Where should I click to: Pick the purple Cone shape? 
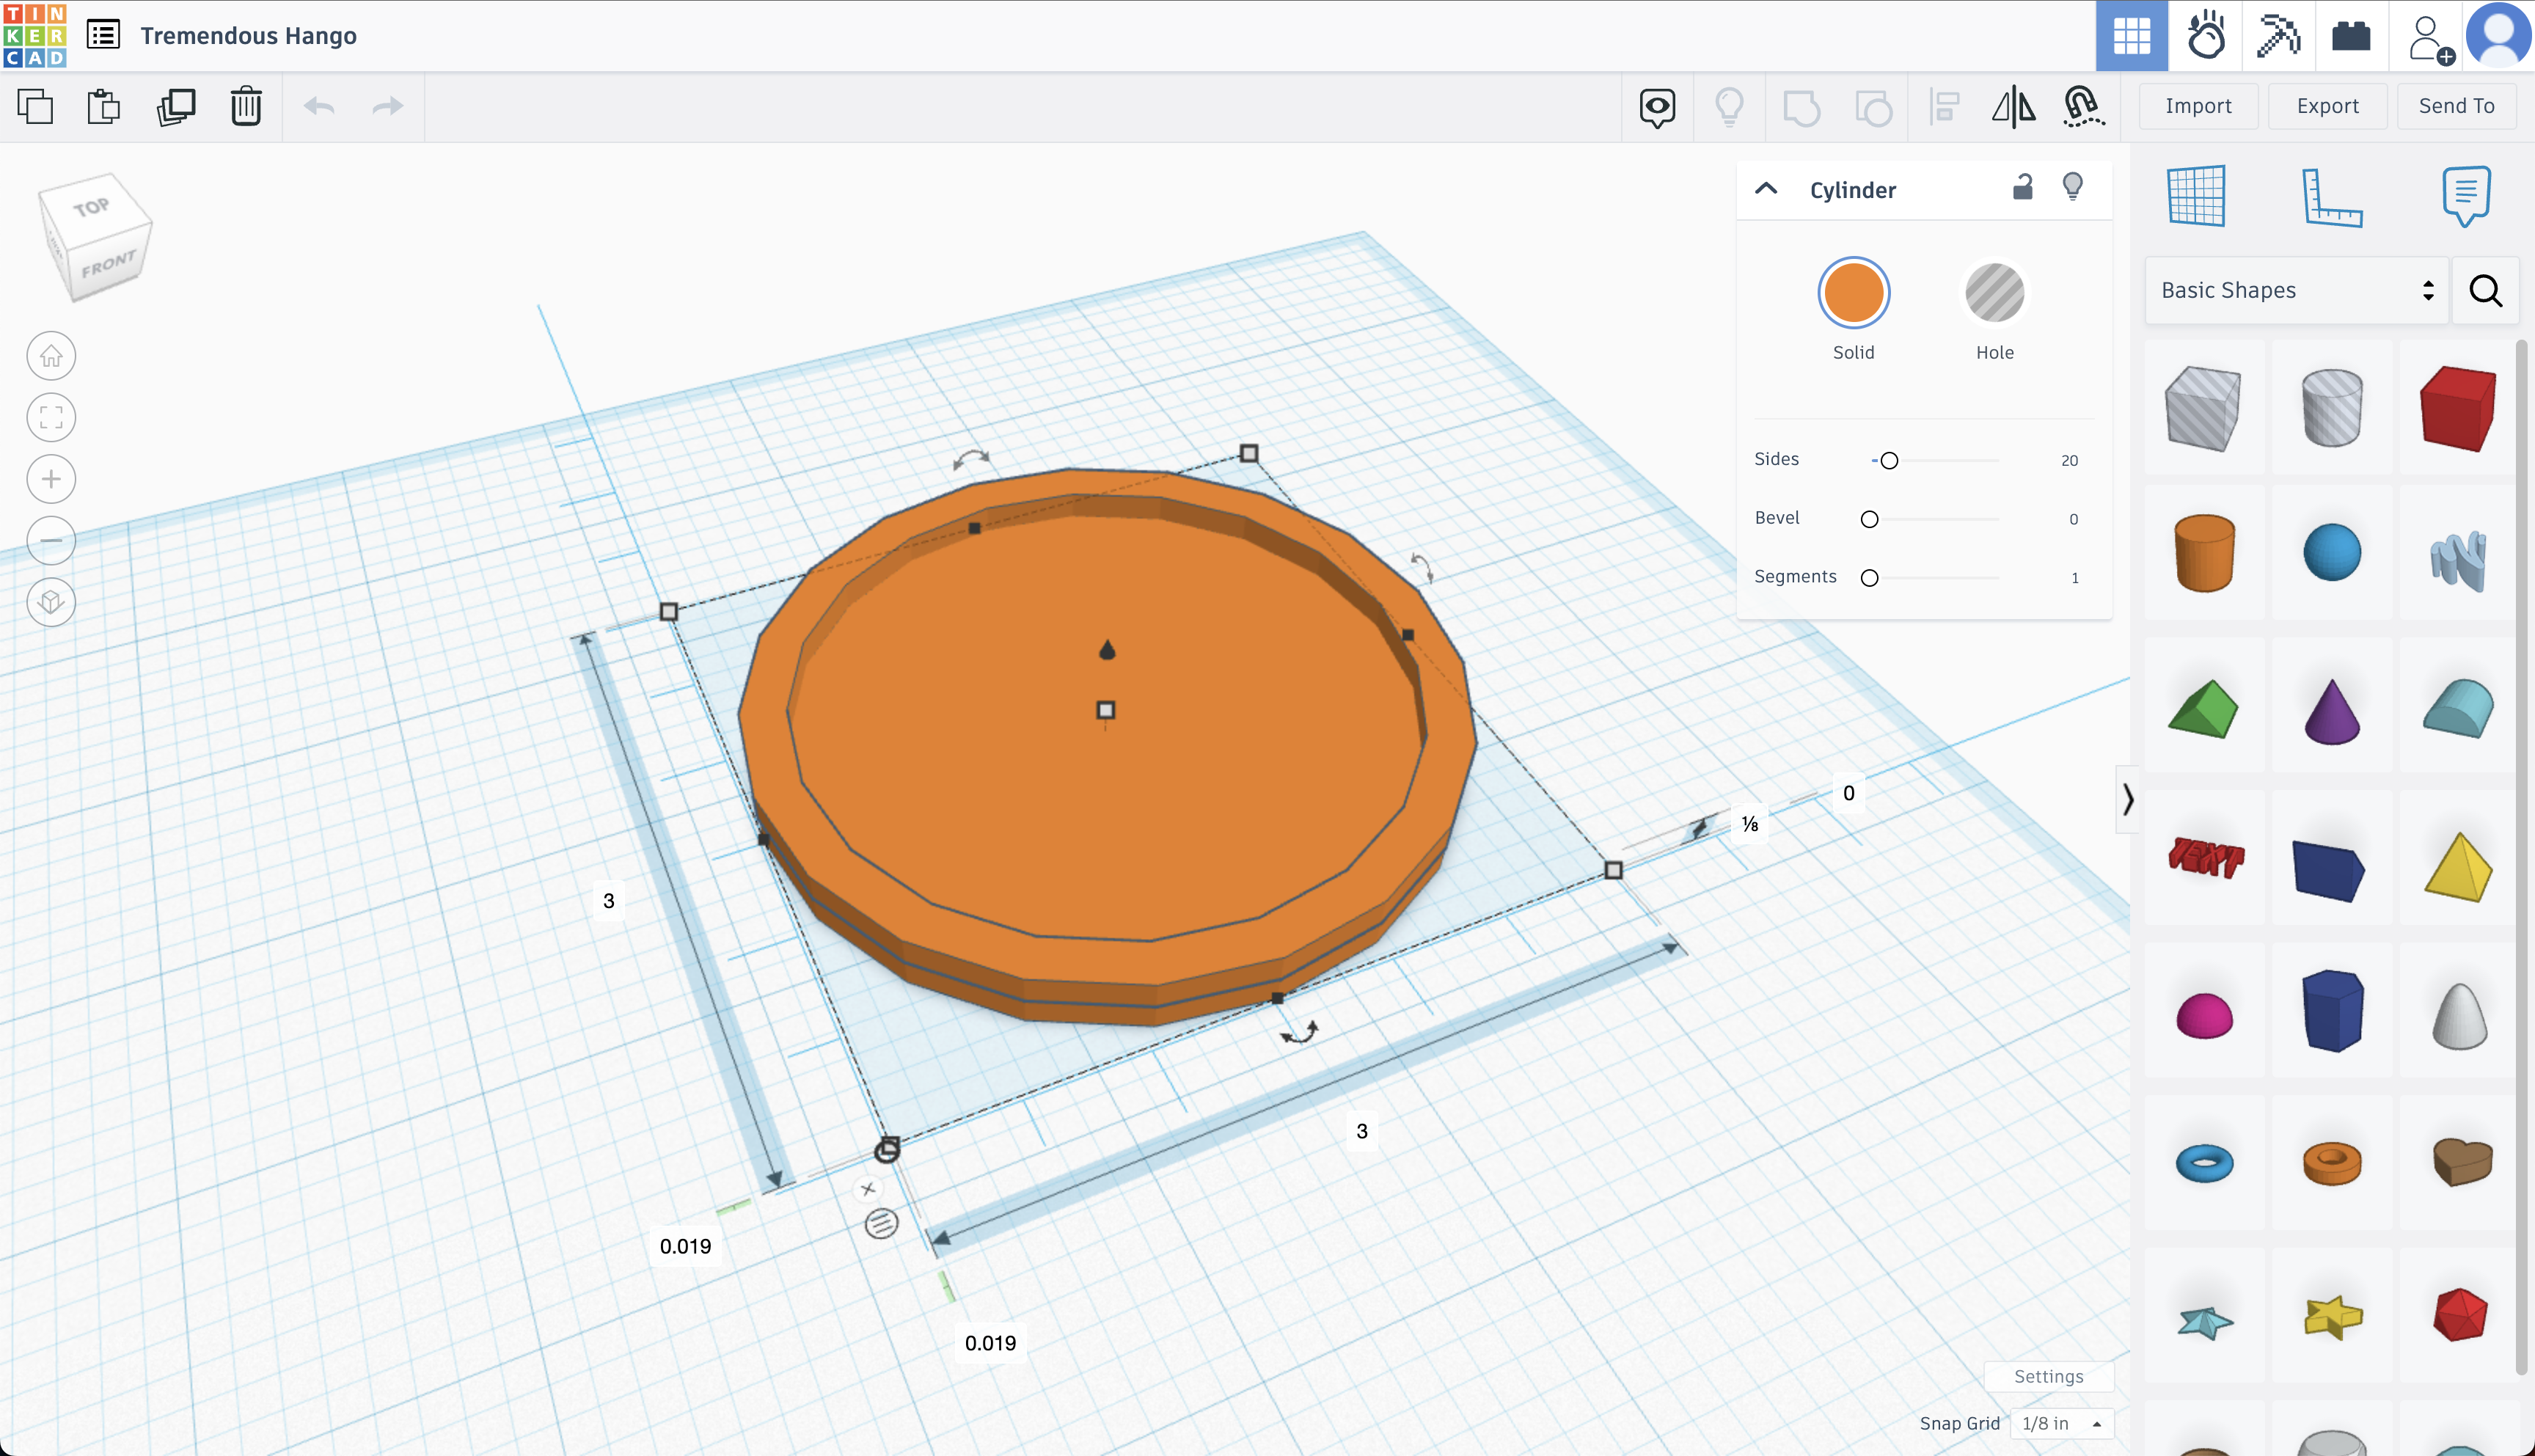pos(2332,711)
